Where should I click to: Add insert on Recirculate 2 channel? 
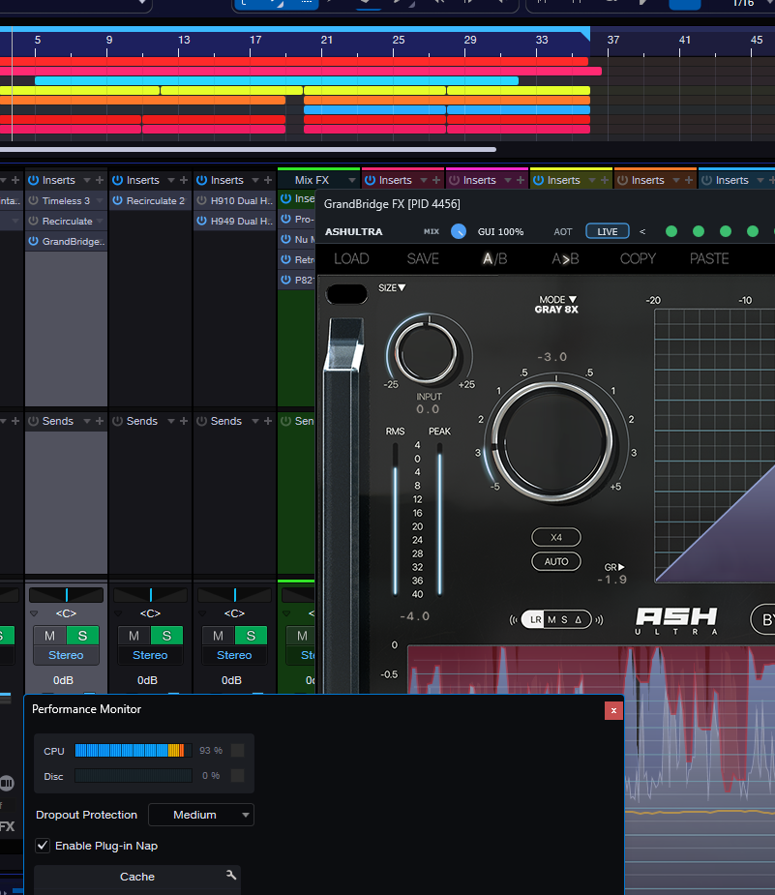184,180
